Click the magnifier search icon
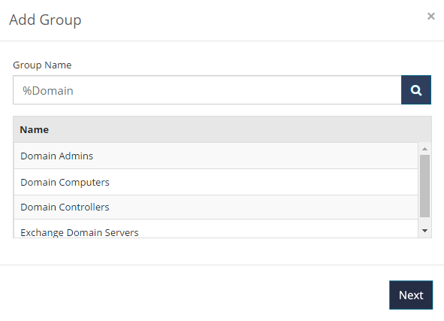This screenshot has height=321, width=444. pos(416,90)
